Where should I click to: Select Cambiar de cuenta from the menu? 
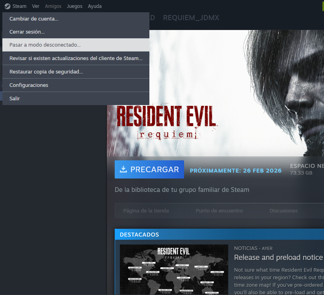pyautogui.click(x=34, y=19)
